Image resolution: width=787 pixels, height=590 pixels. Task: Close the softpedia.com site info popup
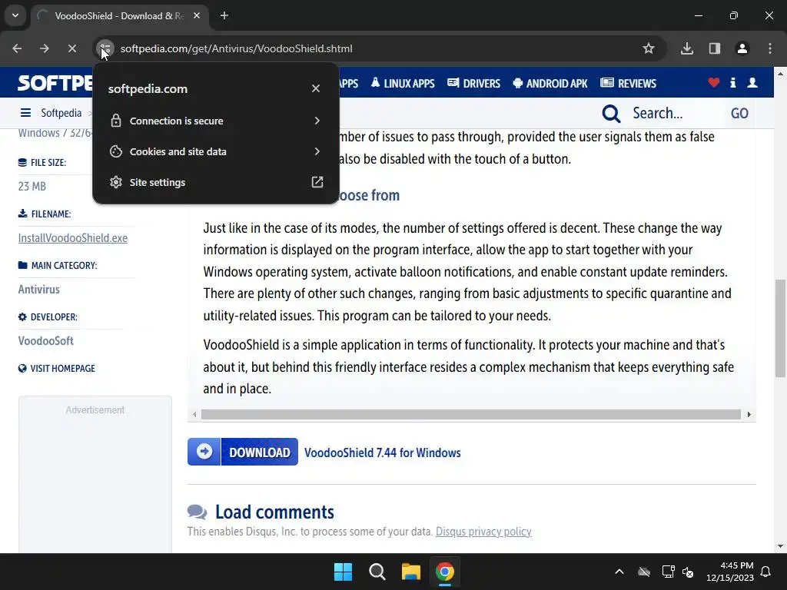[x=316, y=88]
